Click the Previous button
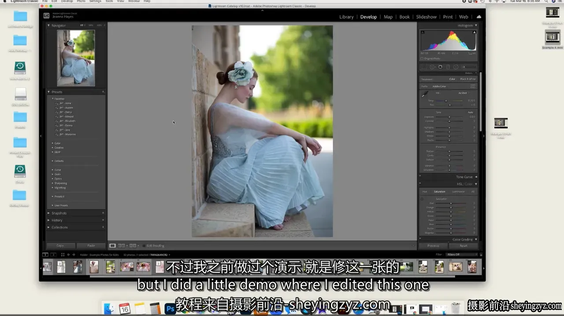 [433, 246]
